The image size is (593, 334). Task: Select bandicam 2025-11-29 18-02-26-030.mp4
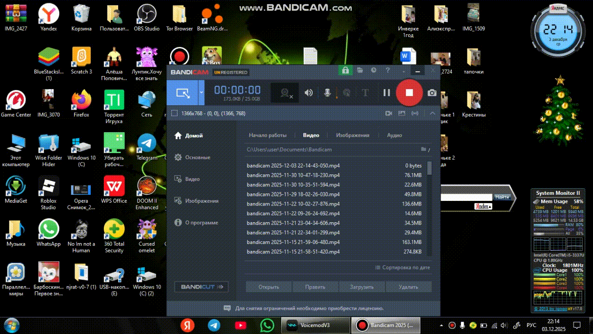coord(334,194)
